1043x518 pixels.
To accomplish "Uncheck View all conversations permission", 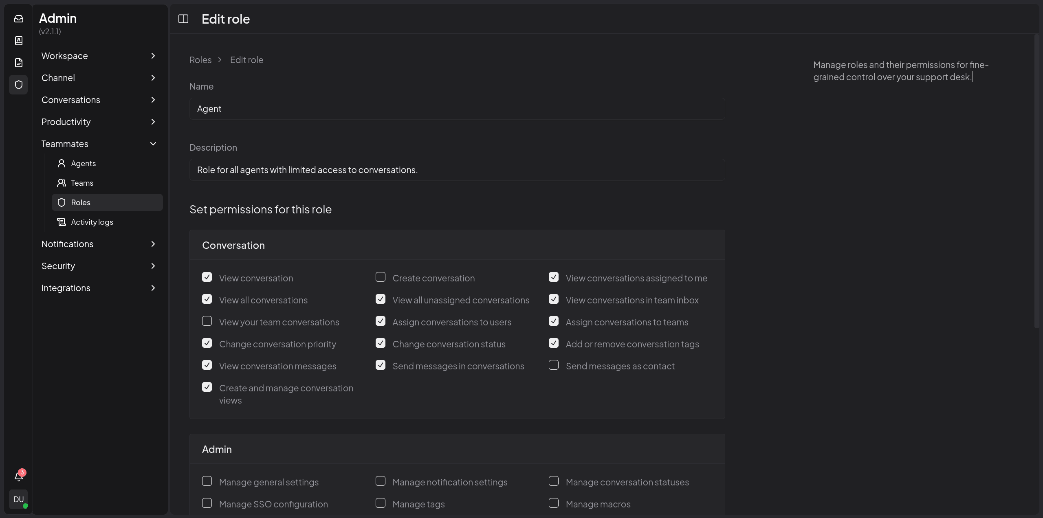I will [207, 299].
